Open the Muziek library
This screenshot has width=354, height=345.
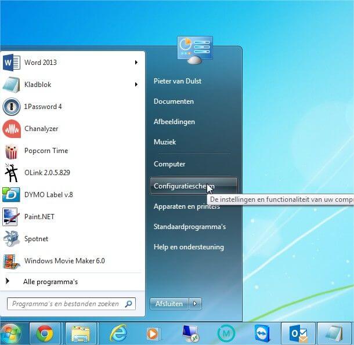tap(165, 142)
